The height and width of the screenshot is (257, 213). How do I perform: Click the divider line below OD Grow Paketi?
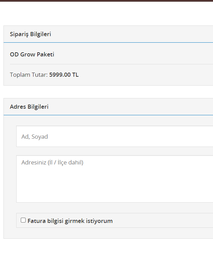point(110,64)
